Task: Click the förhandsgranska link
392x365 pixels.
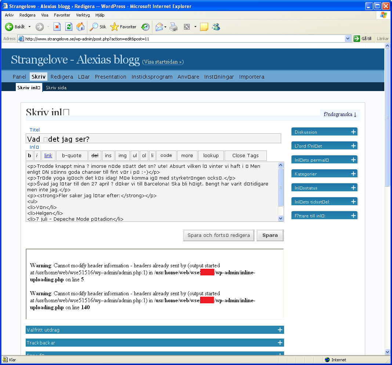Action: pyautogui.click(x=340, y=114)
